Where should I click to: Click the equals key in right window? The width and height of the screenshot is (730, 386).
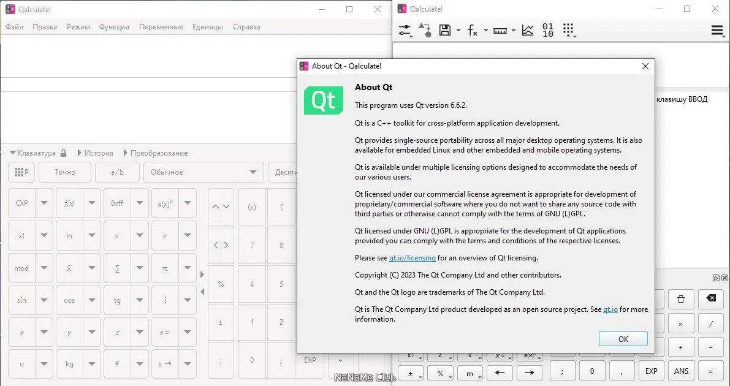coord(711,371)
